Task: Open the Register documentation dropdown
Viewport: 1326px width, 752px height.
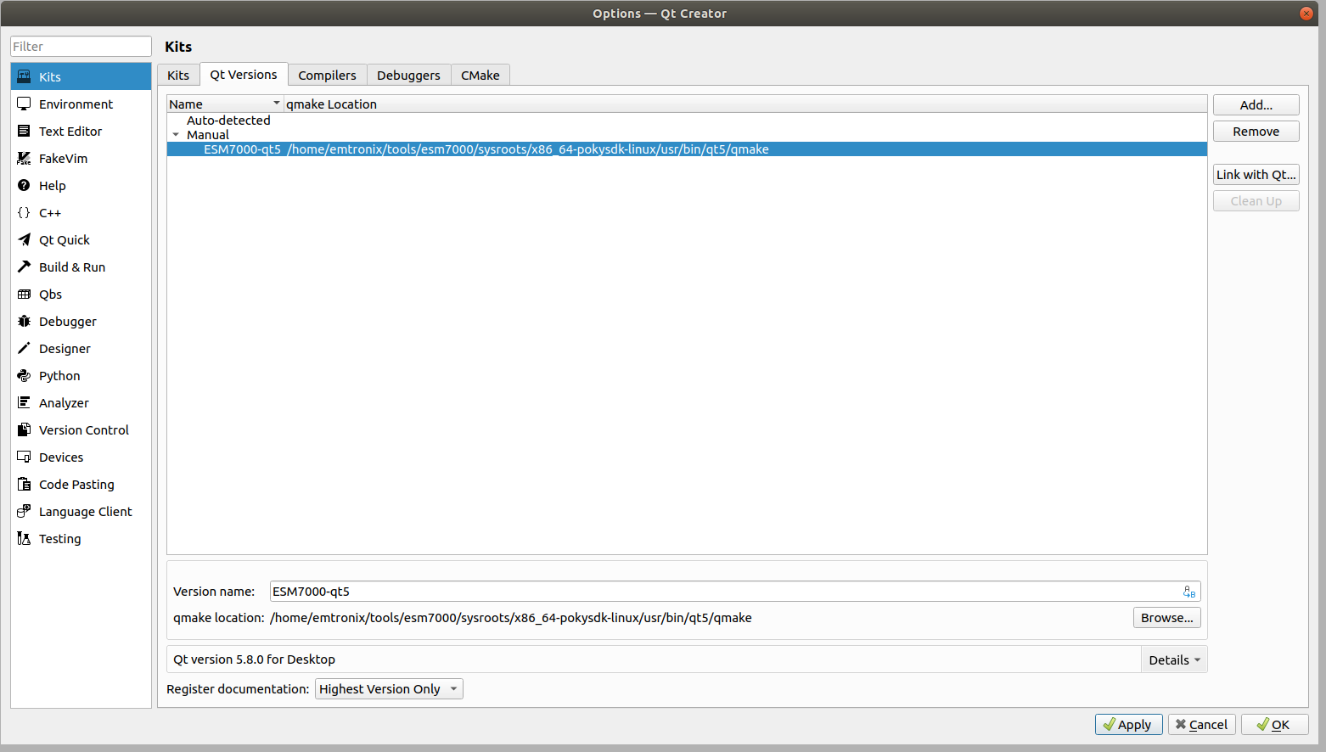Action: (389, 689)
